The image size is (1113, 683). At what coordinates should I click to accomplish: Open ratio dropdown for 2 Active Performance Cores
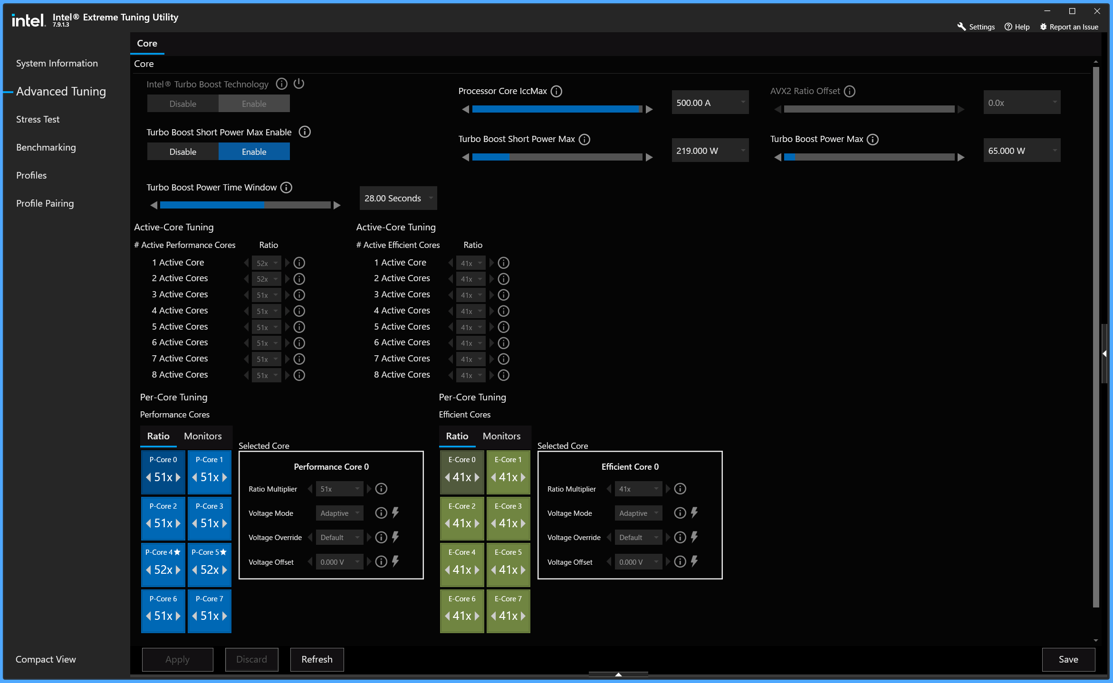pyautogui.click(x=267, y=279)
